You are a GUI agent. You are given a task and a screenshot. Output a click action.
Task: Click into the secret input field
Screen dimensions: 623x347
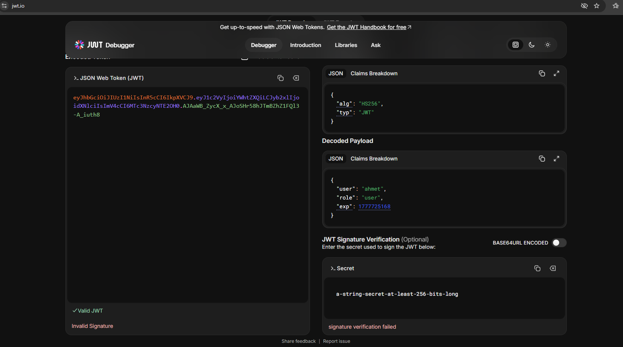point(444,298)
